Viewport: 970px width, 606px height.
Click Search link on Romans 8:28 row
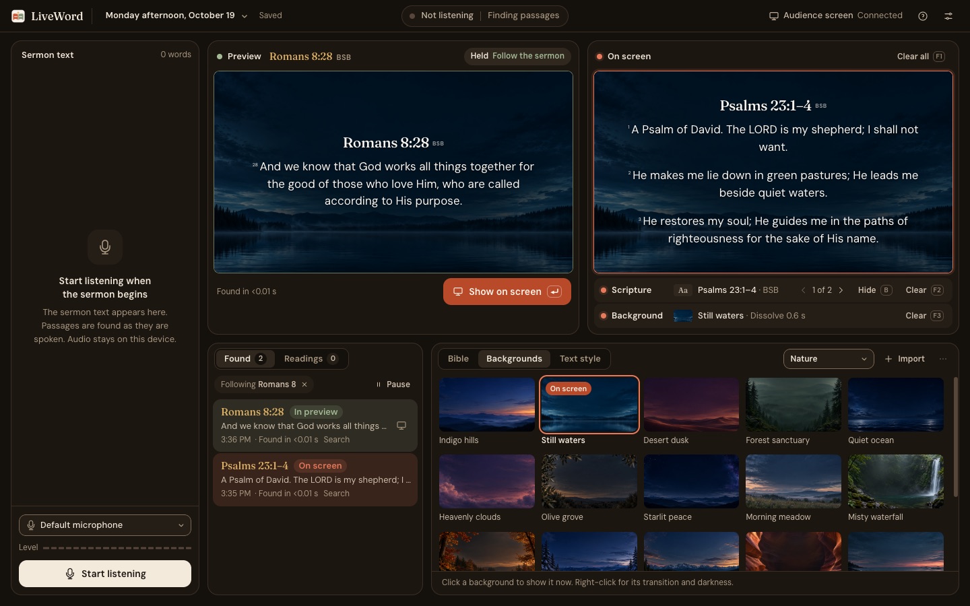coord(337,440)
